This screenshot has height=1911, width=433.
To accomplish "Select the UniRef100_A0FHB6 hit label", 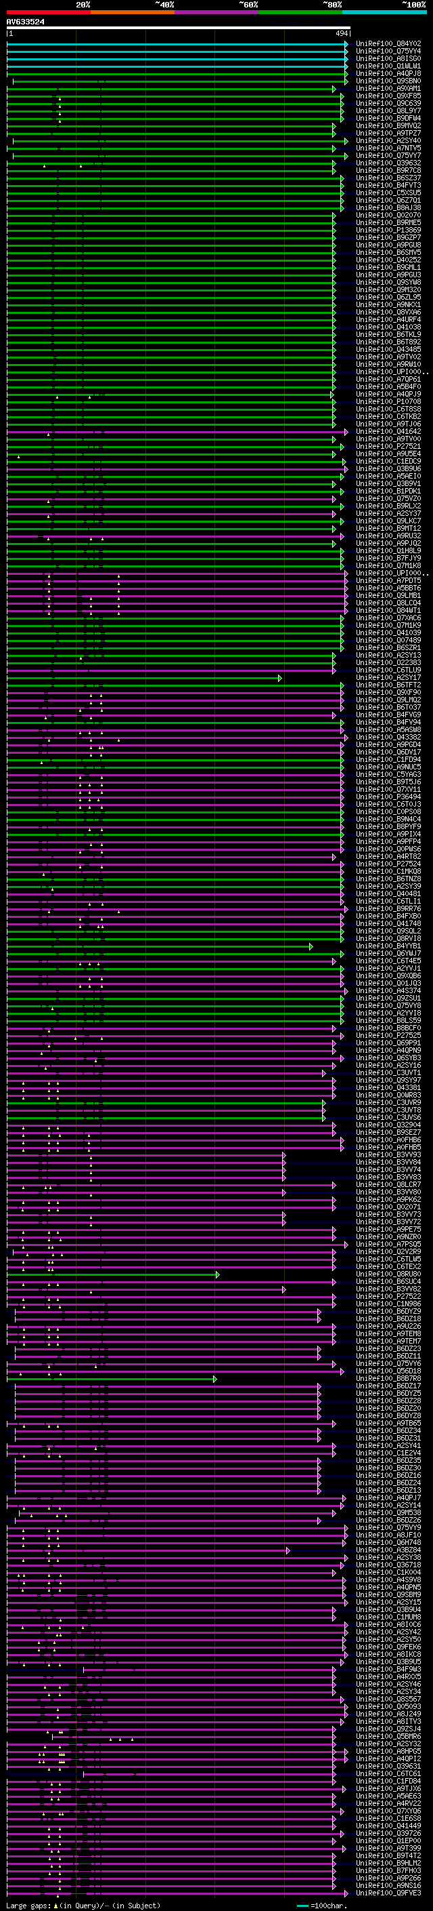I will coord(388,1140).
